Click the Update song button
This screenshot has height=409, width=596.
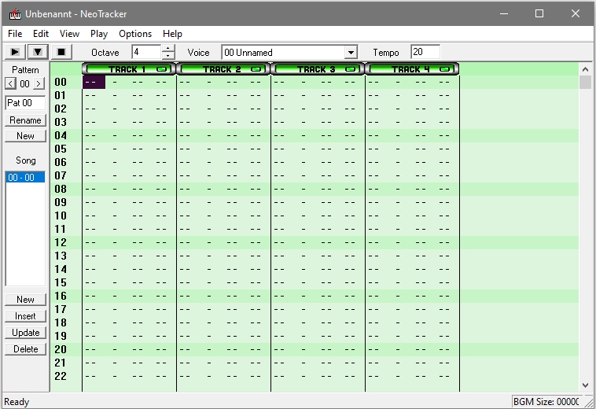(25, 333)
